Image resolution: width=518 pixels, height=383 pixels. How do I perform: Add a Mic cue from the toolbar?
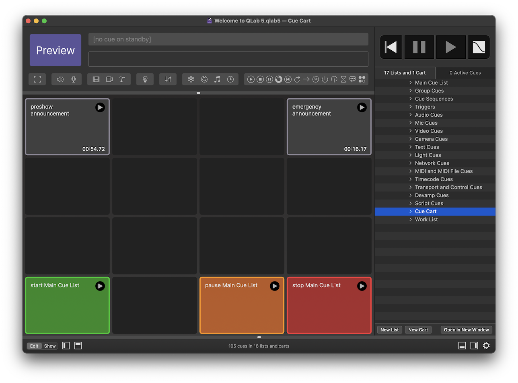[x=74, y=79]
